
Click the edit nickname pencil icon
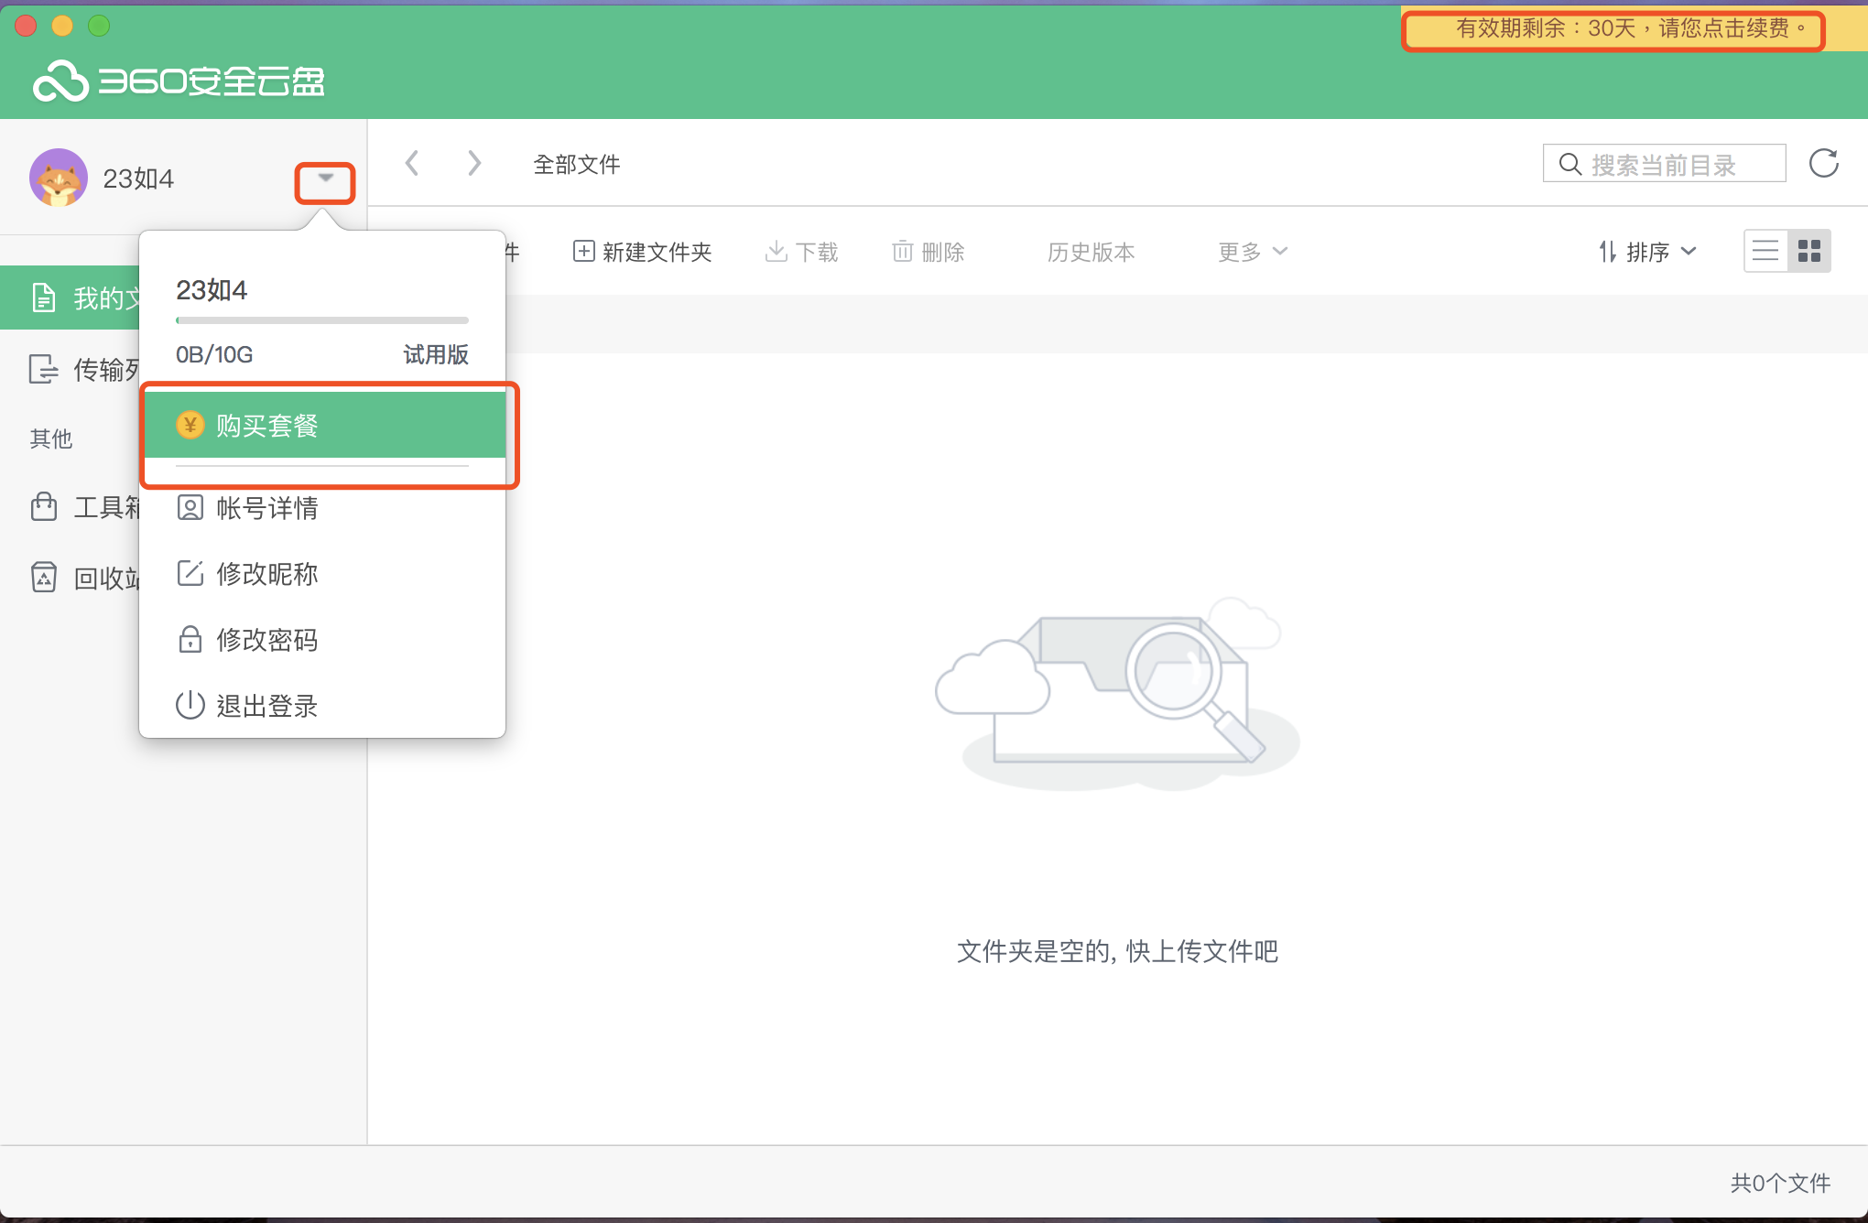click(190, 573)
